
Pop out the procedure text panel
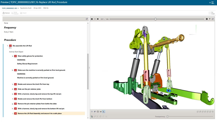87,19
